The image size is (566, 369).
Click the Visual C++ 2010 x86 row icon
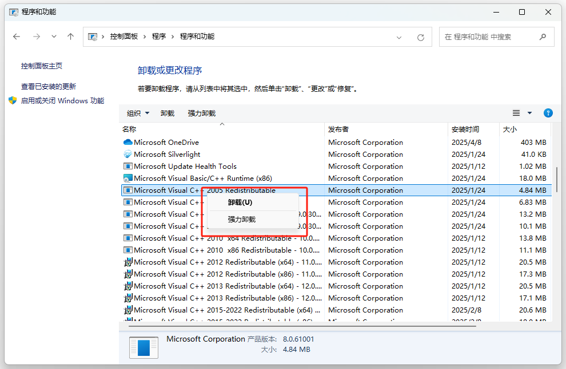click(128, 250)
